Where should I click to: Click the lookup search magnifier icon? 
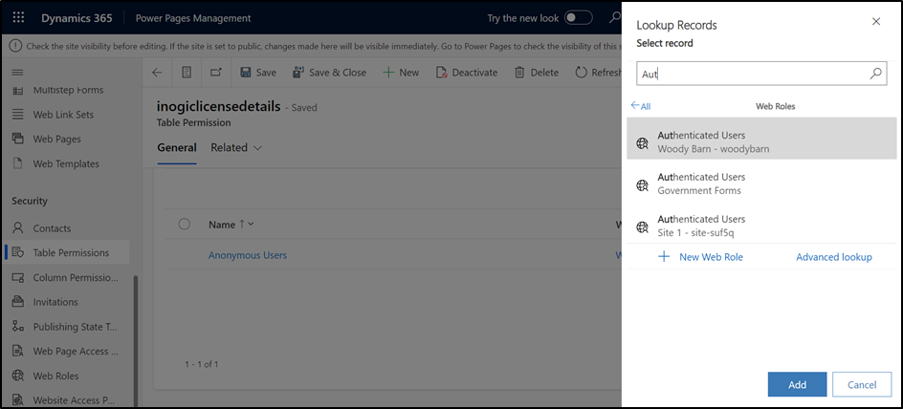click(x=875, y=73)
